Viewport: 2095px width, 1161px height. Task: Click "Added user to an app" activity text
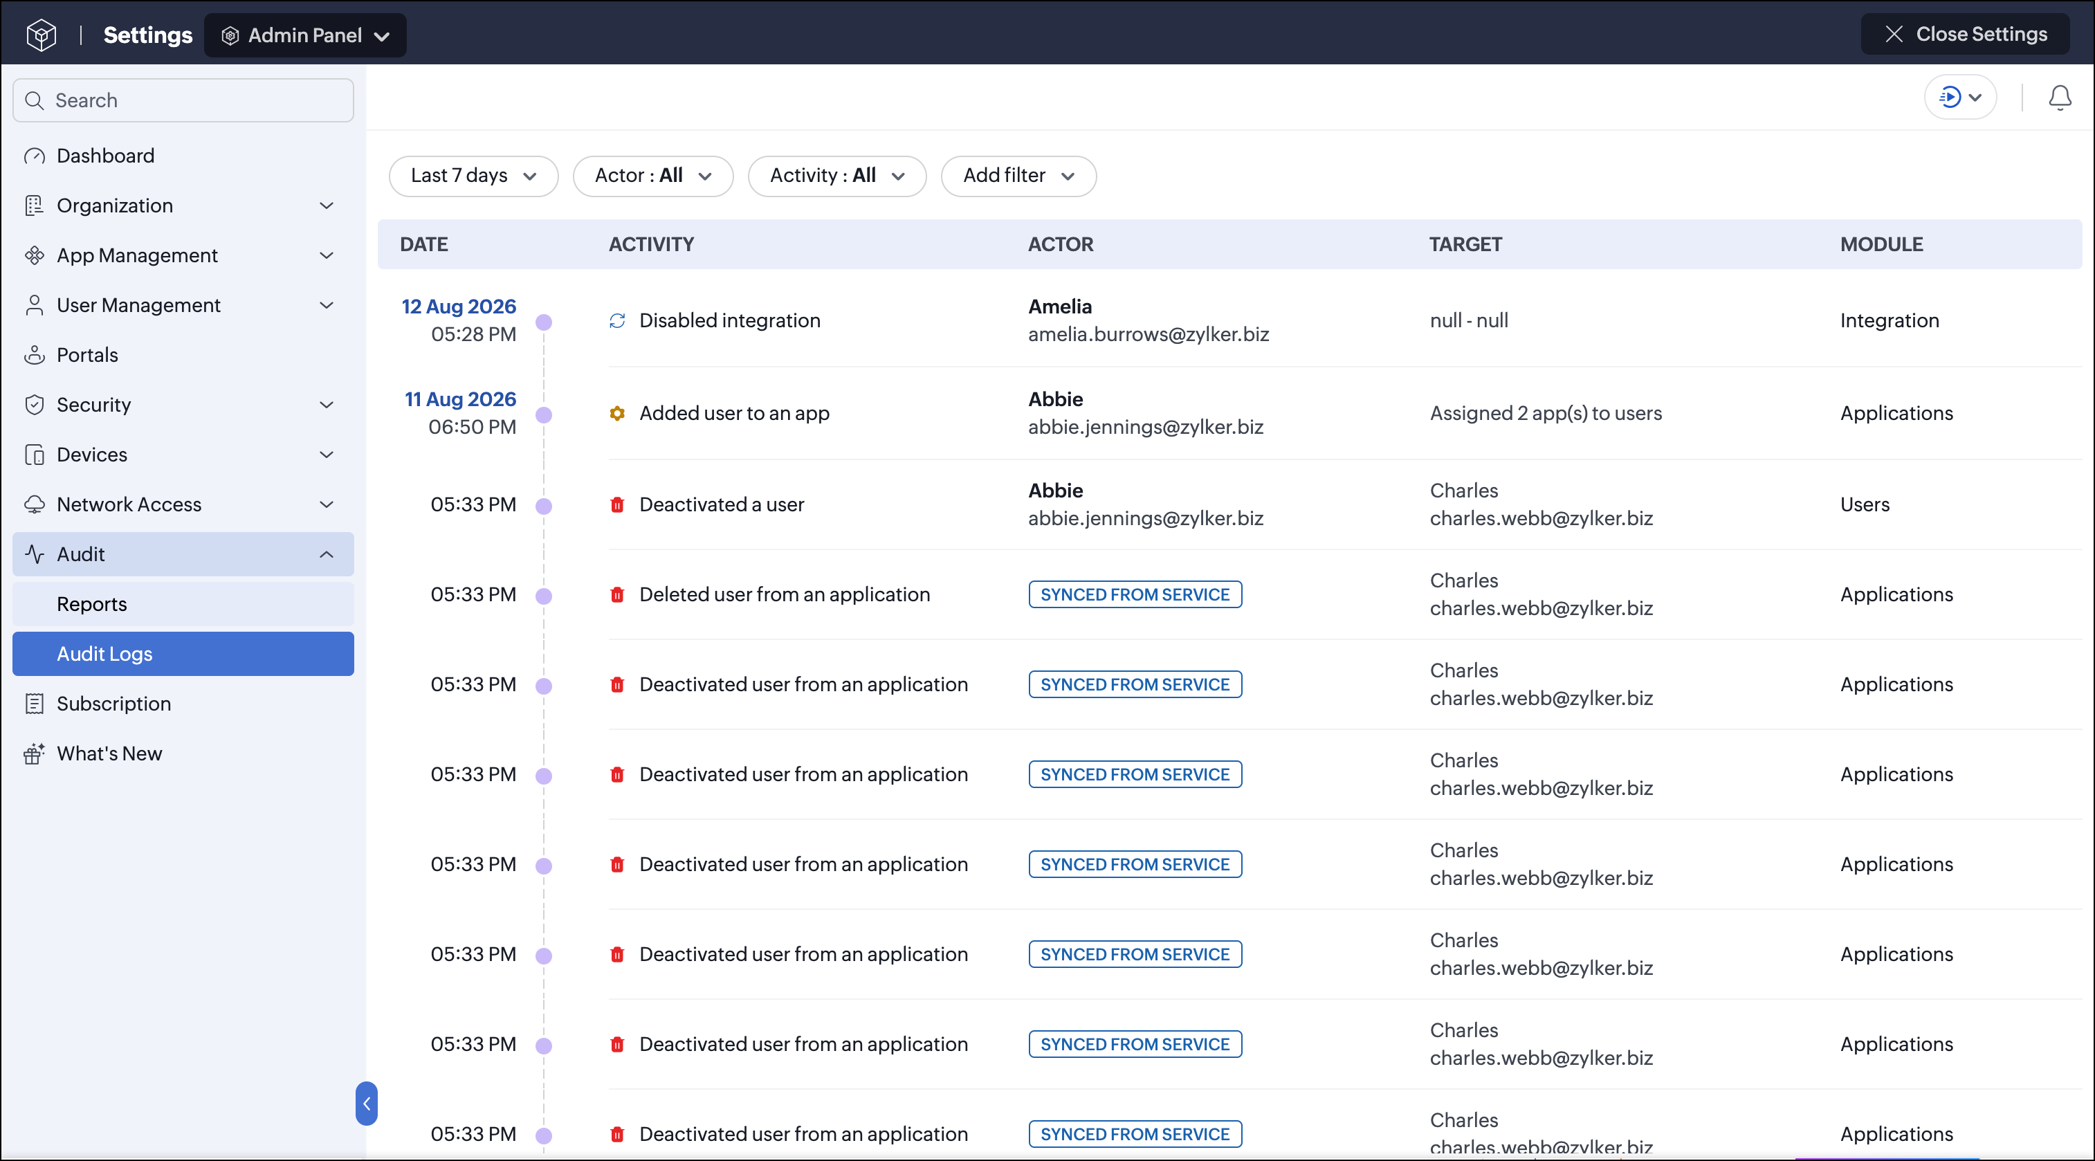pos(734,414)
